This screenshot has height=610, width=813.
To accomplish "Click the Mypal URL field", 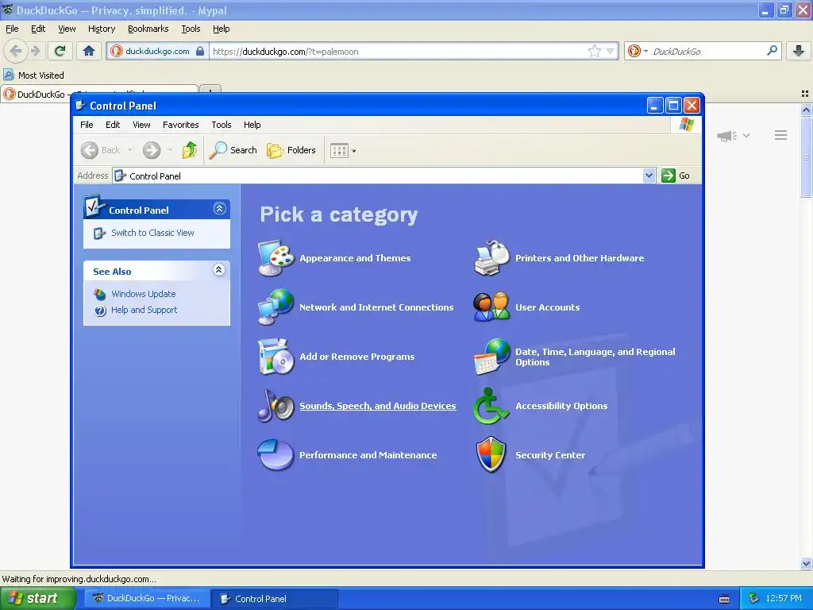I will [x=397, y=52].
